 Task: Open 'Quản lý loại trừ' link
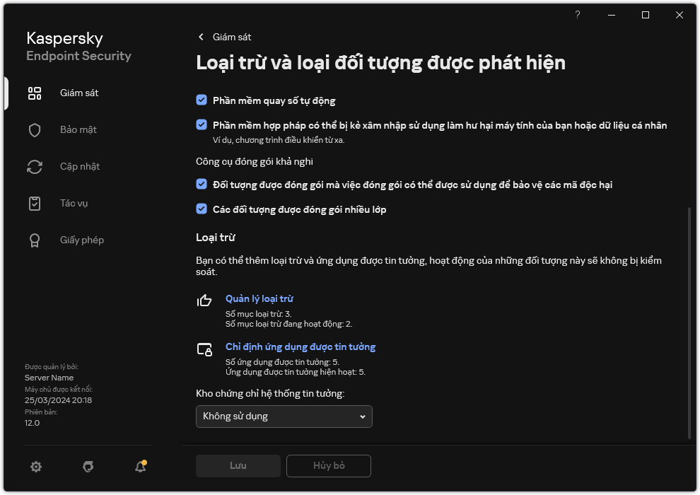(x=259, y=299)
